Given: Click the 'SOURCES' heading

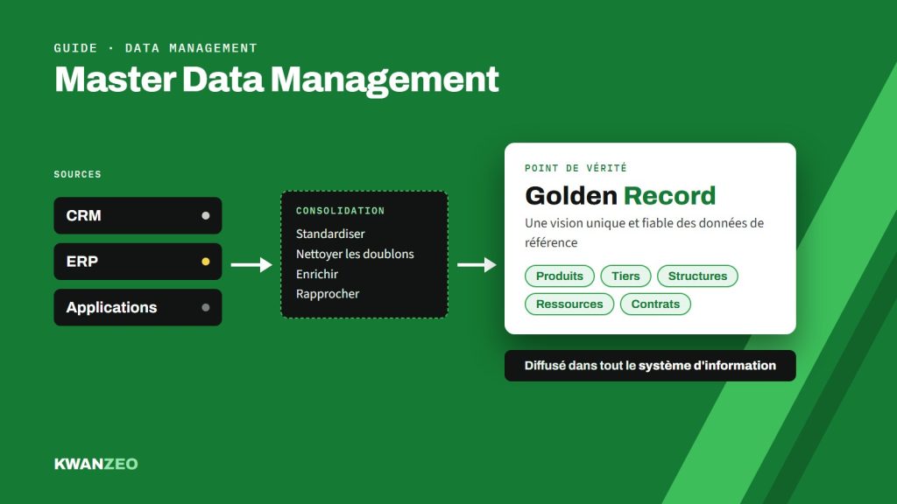Looking at the screenshot, I should 77,174.
